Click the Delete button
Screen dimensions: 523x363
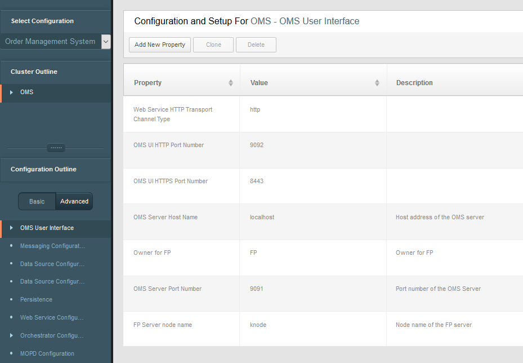(x=256, y=45)
